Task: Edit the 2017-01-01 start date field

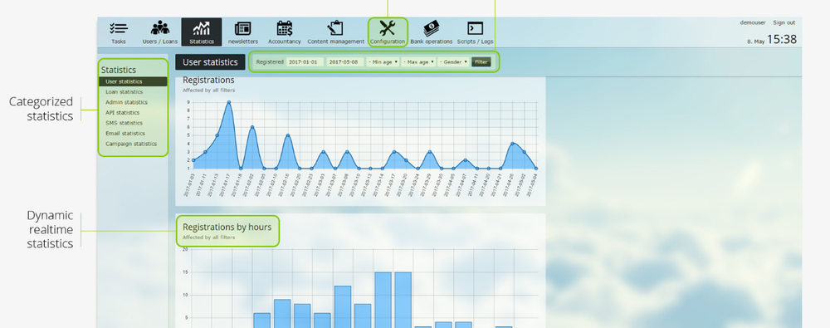Action: 305,62
